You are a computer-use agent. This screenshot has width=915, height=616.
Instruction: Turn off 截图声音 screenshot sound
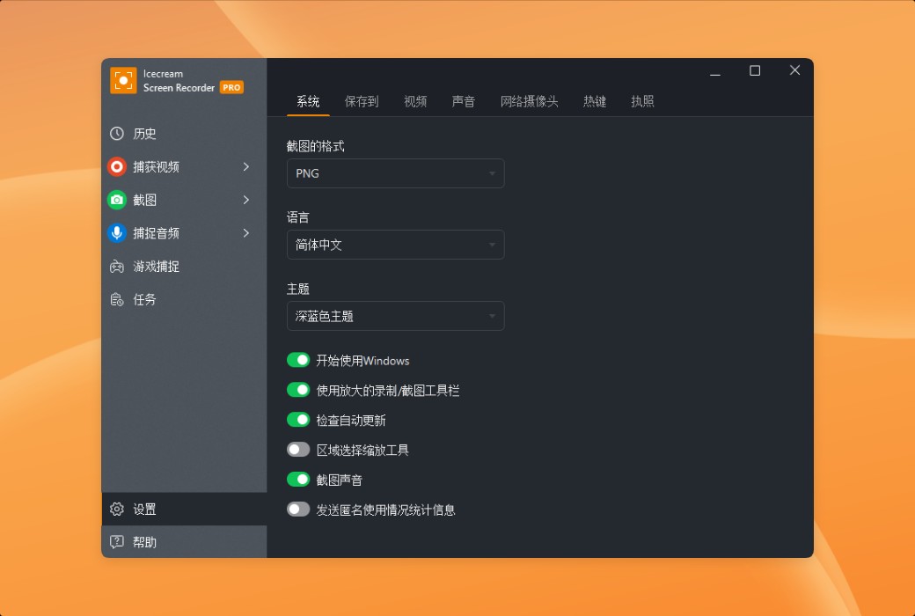(298, 479)
